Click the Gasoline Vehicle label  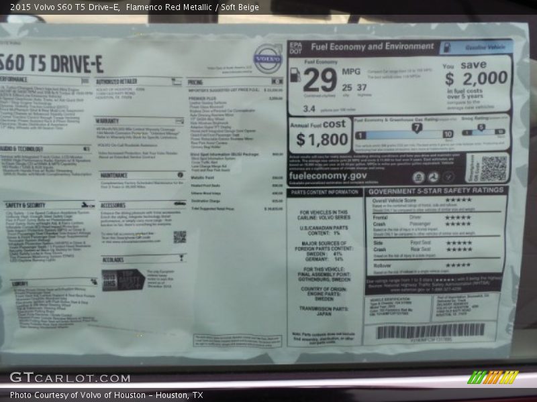point(485,47)
